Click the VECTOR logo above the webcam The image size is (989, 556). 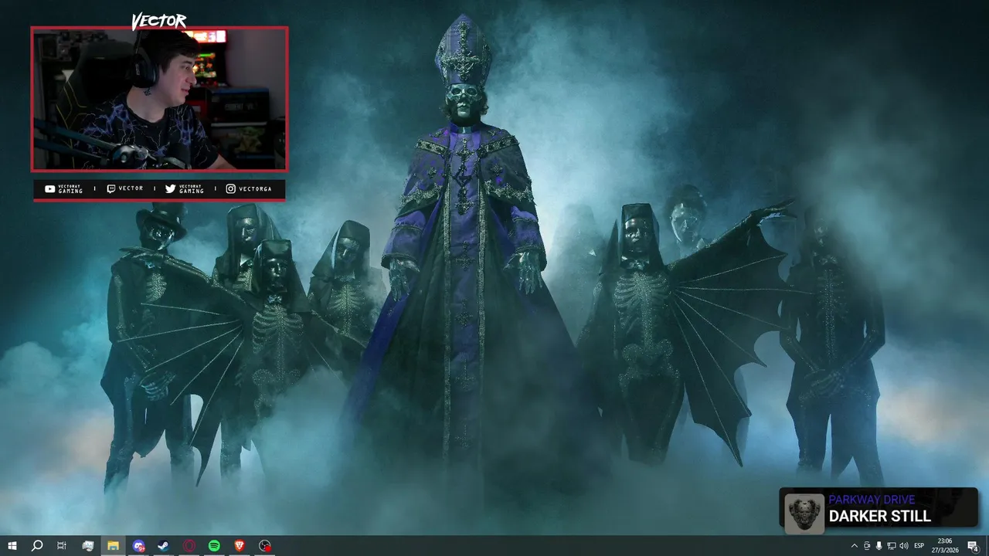point(159,21)
